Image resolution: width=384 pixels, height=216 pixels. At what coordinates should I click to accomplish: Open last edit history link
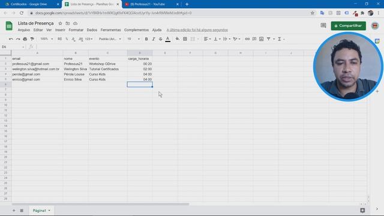(x=197, y=30)
